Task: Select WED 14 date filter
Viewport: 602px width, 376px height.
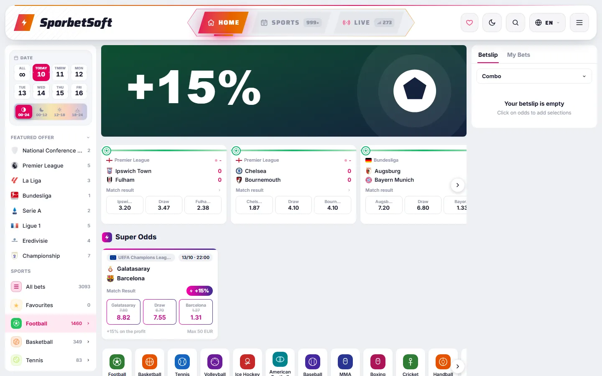Action: [x=41, y=91]
